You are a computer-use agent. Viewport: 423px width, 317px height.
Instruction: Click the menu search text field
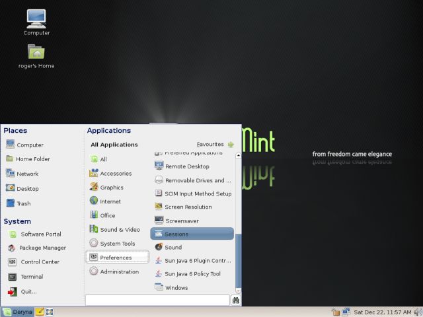click(157, 300)
